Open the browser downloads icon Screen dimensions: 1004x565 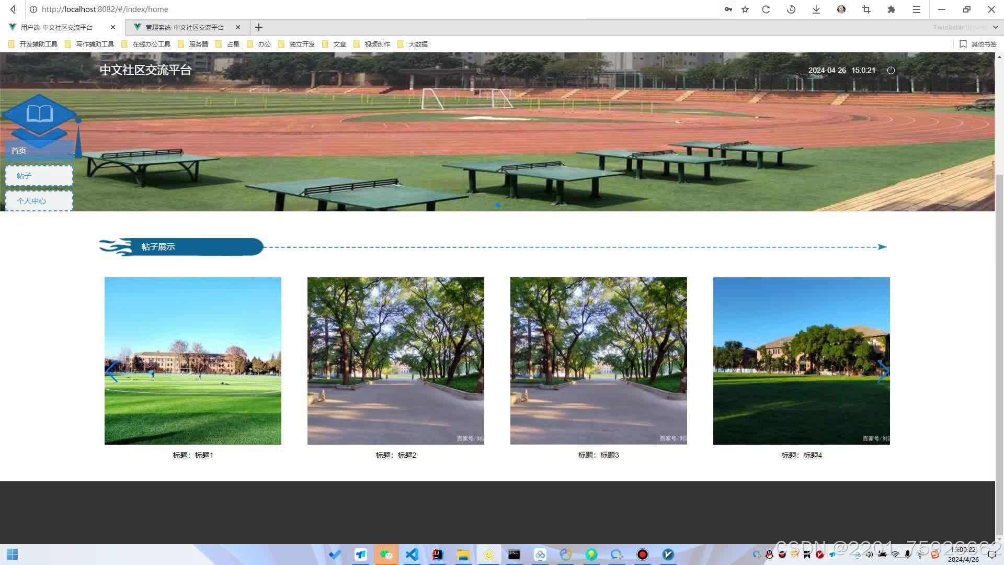(816, 9)
